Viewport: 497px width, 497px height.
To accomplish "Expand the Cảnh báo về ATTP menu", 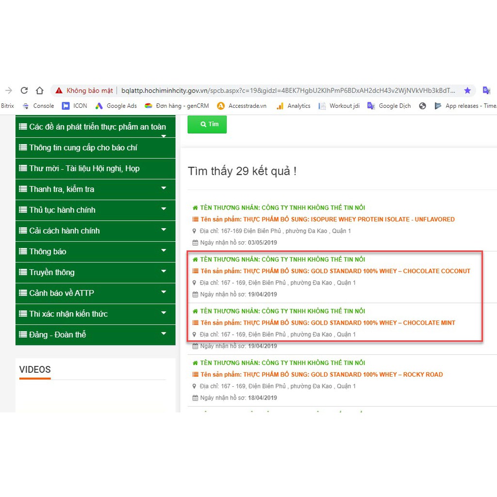I will tap(164, 292).
